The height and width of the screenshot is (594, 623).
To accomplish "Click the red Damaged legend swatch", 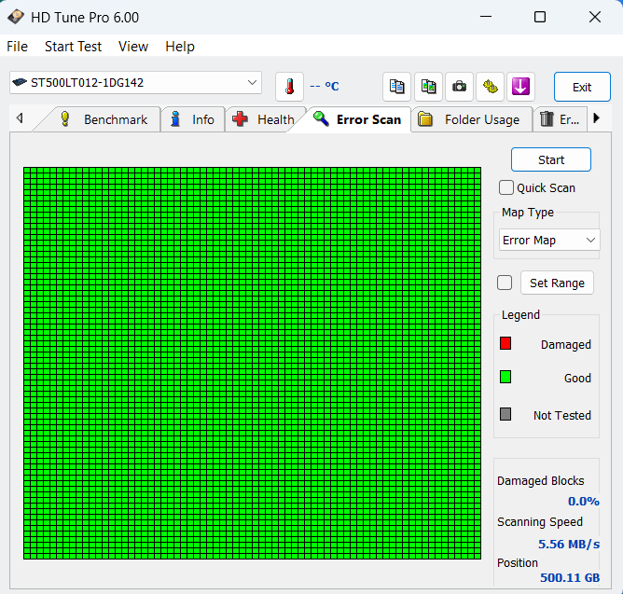I will point(505,343).
